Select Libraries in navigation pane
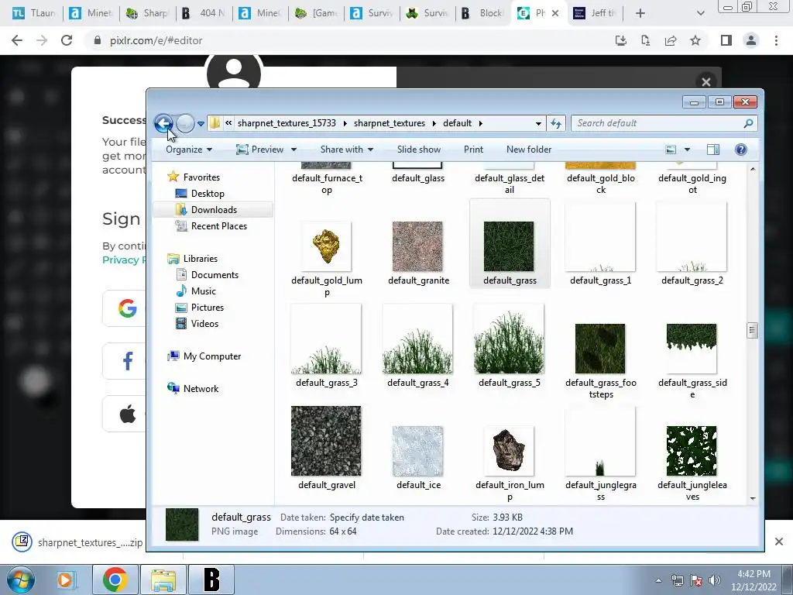 tap(201, 259)
